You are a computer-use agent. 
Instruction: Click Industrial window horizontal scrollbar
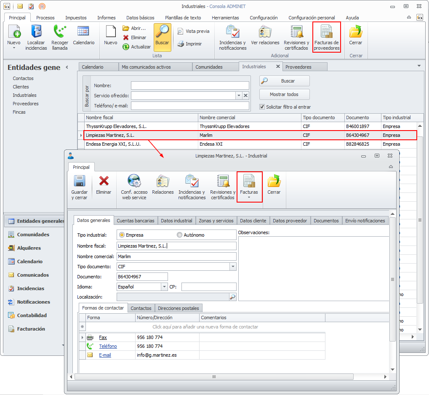click(214, 376)
